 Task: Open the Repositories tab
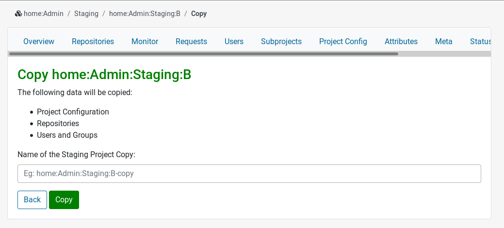93,42
